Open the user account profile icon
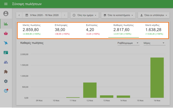The image size is (173, 108). point(6,13)
